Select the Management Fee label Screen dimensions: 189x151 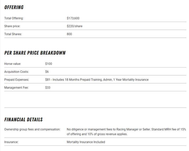[16, 88]
